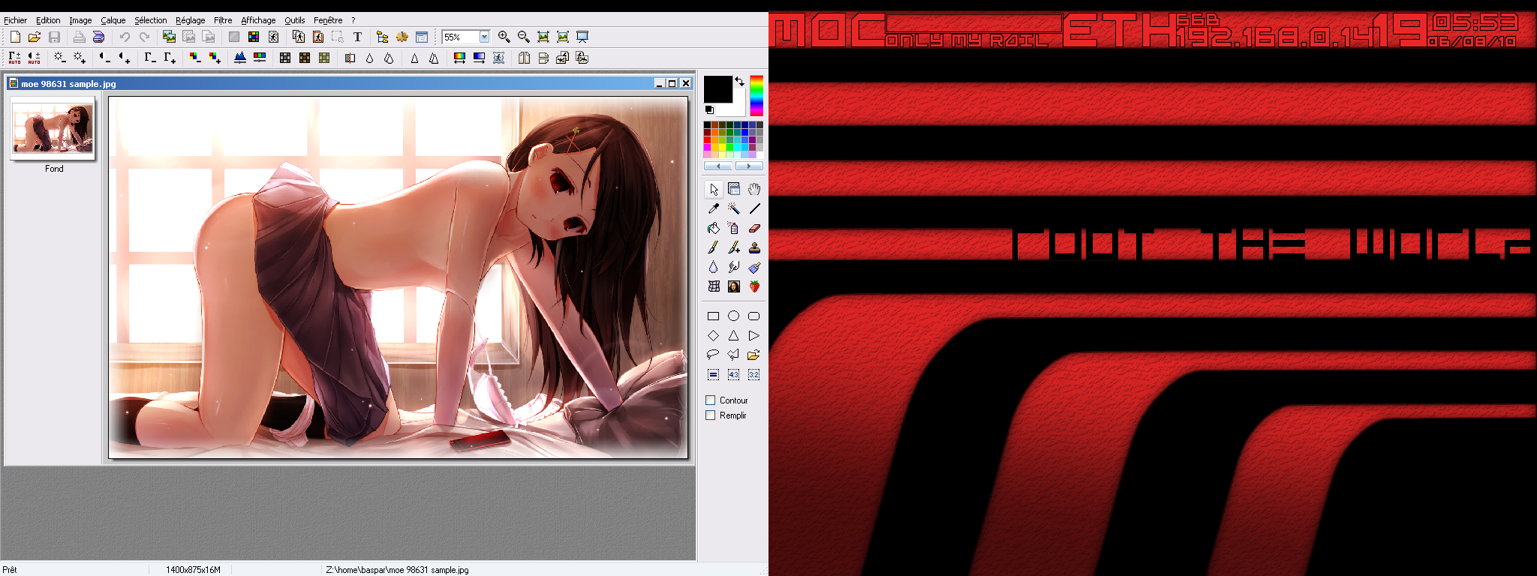Click the white background color swatch
The height and width of the screenshot is (576, 1537).
coord(738,106)
